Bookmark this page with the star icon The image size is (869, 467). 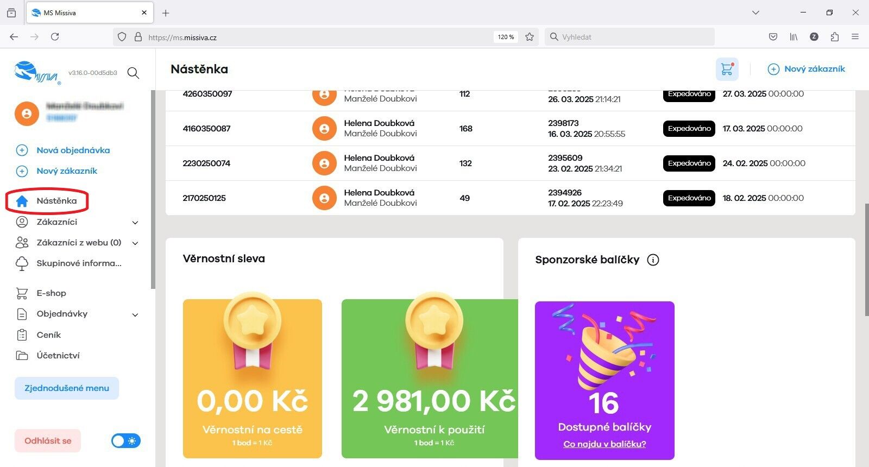(530, 37)
